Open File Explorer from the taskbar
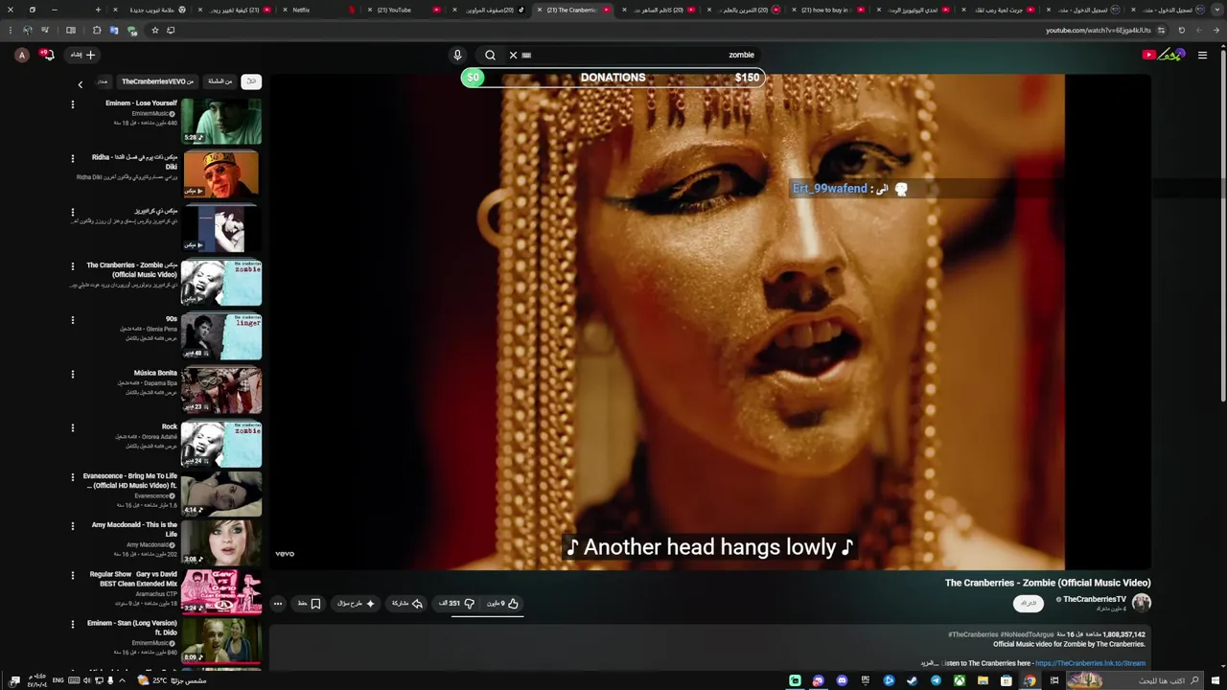The image size is (1227, 690). 983,680
